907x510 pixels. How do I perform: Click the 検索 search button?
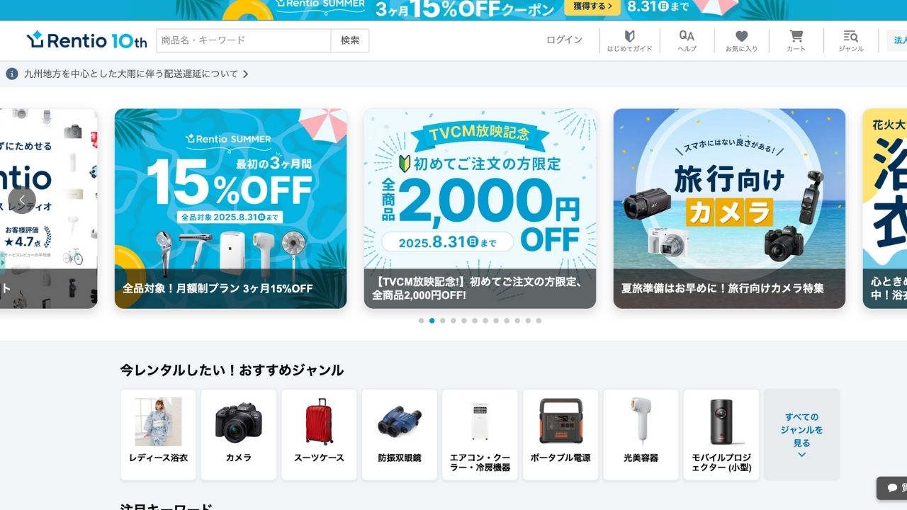click(350, 40)
